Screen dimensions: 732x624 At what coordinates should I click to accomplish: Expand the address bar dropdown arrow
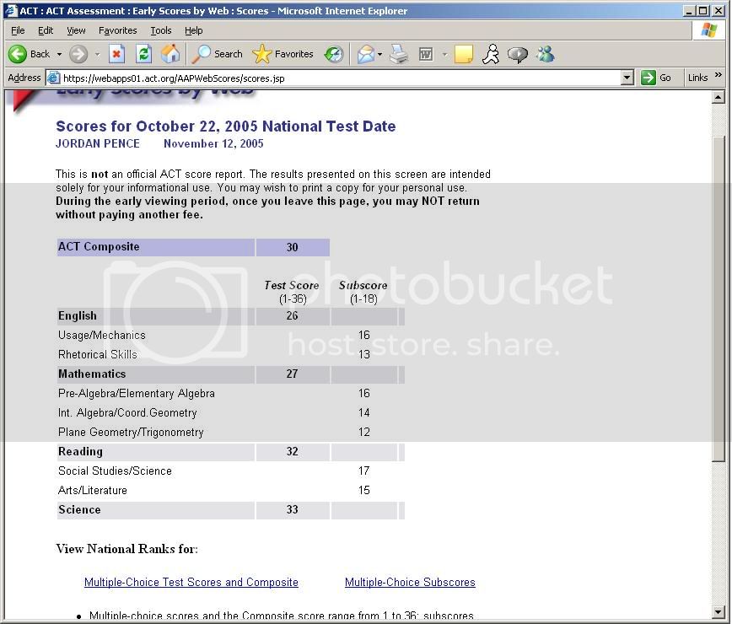click(627, 78)
